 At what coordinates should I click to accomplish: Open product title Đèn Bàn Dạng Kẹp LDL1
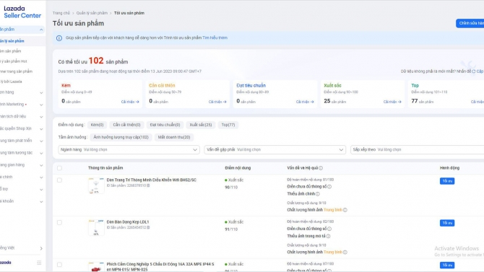127,222
